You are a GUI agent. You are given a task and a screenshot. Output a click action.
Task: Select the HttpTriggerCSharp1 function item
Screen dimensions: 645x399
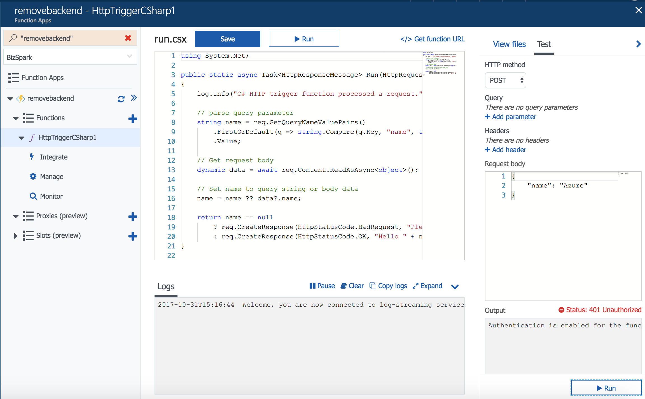[70, 138]
